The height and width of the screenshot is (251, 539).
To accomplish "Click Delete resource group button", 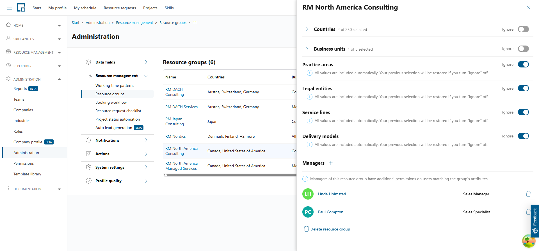I will [x=327, y=229].
